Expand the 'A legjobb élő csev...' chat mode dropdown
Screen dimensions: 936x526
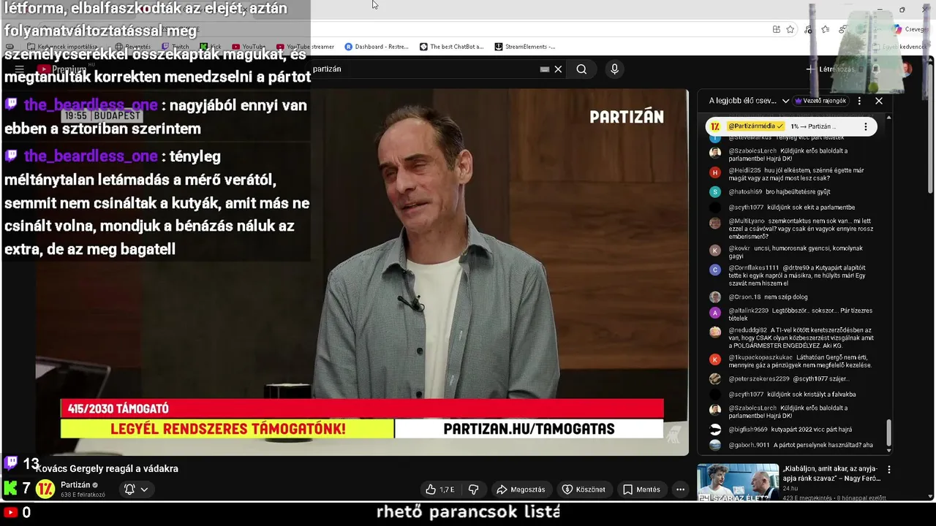tap(749, 101)
